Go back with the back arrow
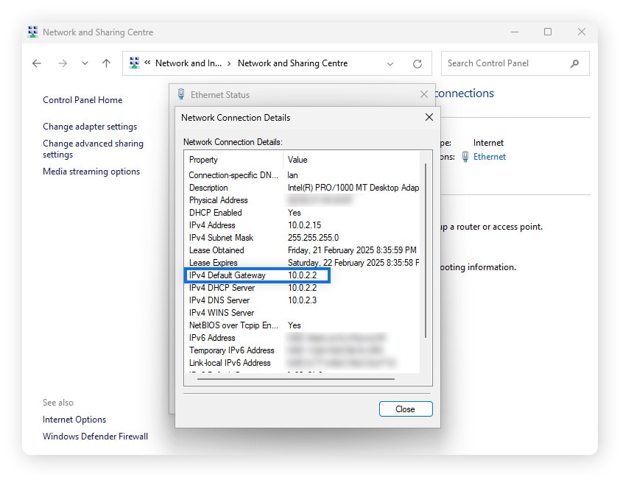The width and height of the screenshot is (620, 477). pyautogui.click(x=37, y=63)
